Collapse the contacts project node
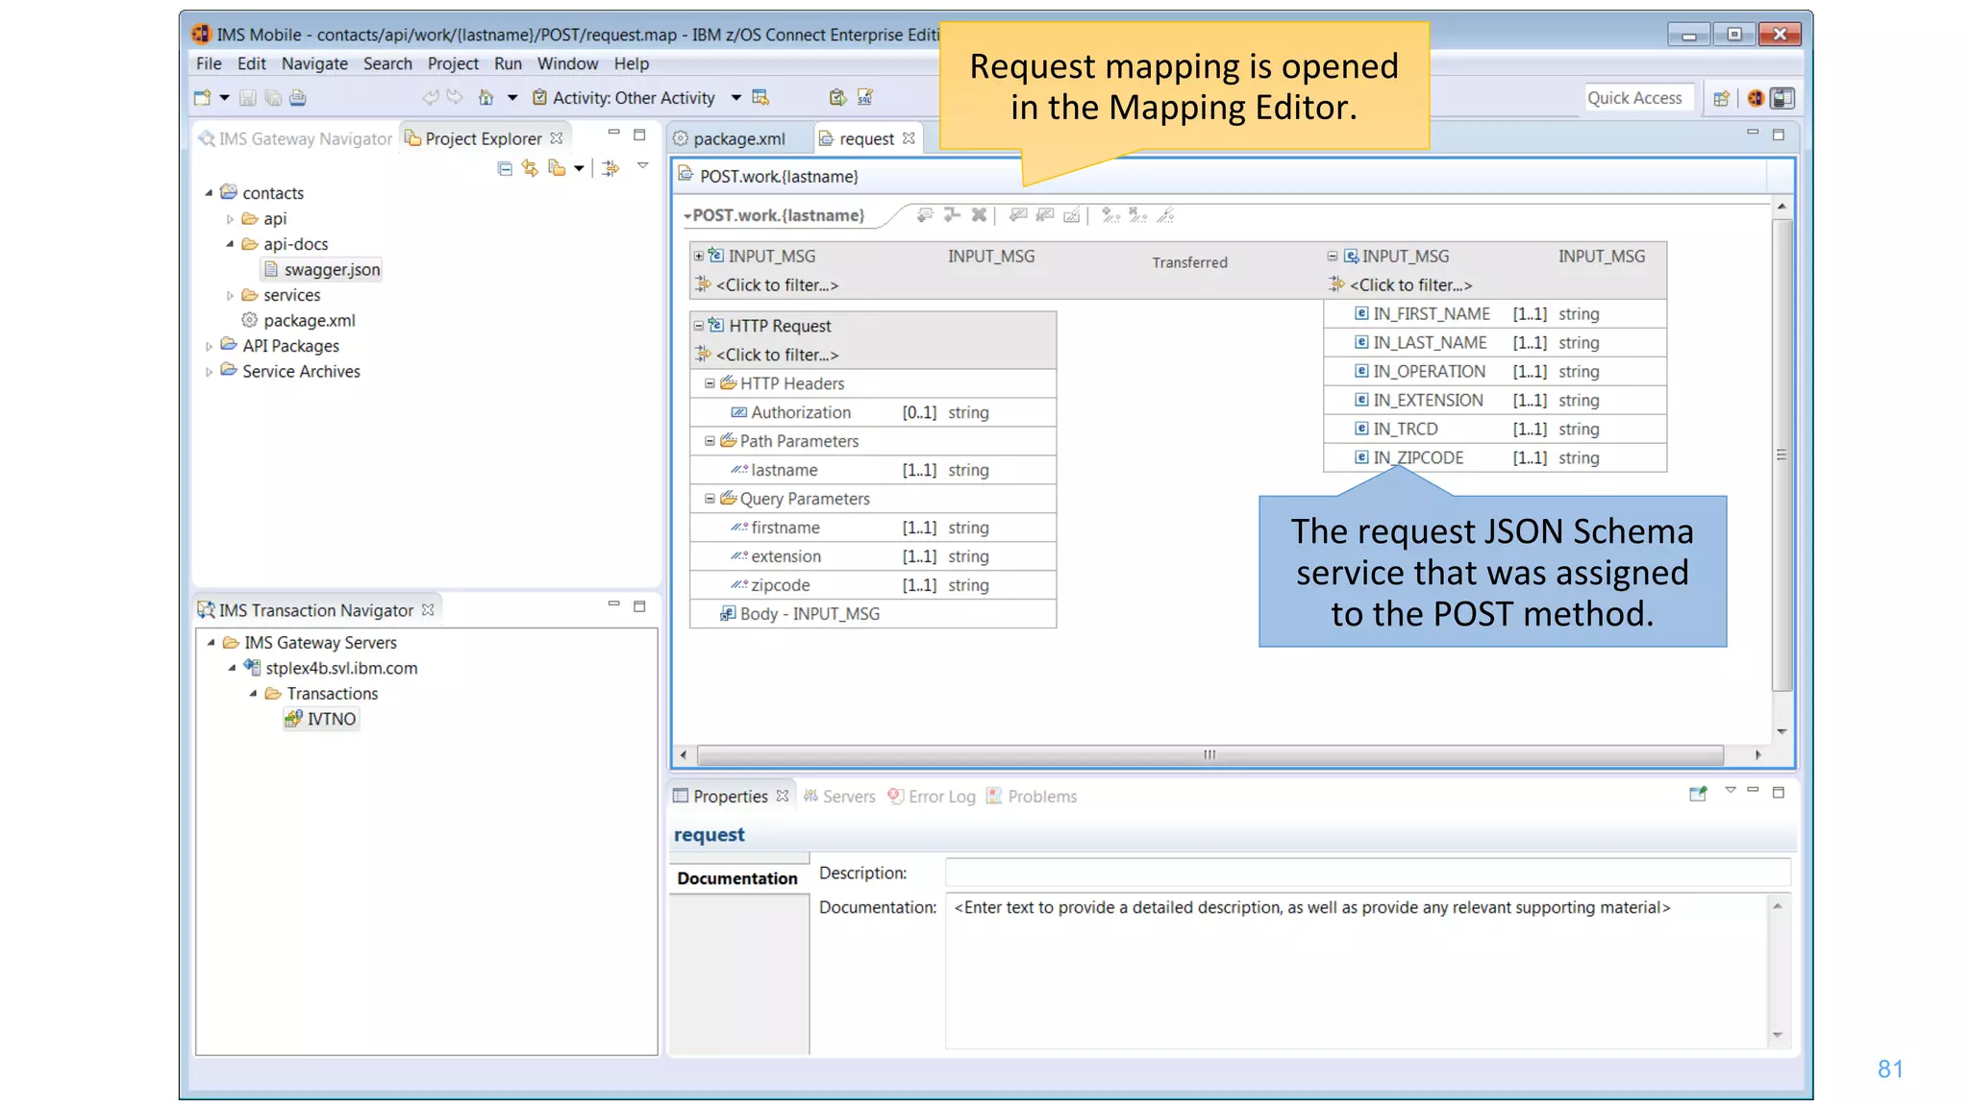1969x1107 pixels. click(209, 193)
